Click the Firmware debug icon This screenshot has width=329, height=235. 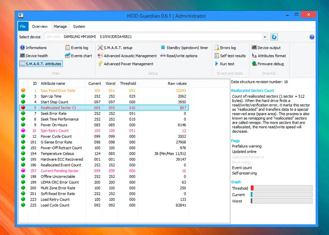point(254,64)
